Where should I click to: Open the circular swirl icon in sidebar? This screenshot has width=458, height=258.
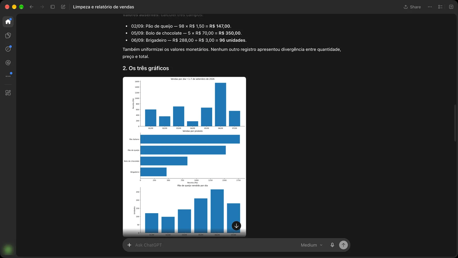click(8, 63)
